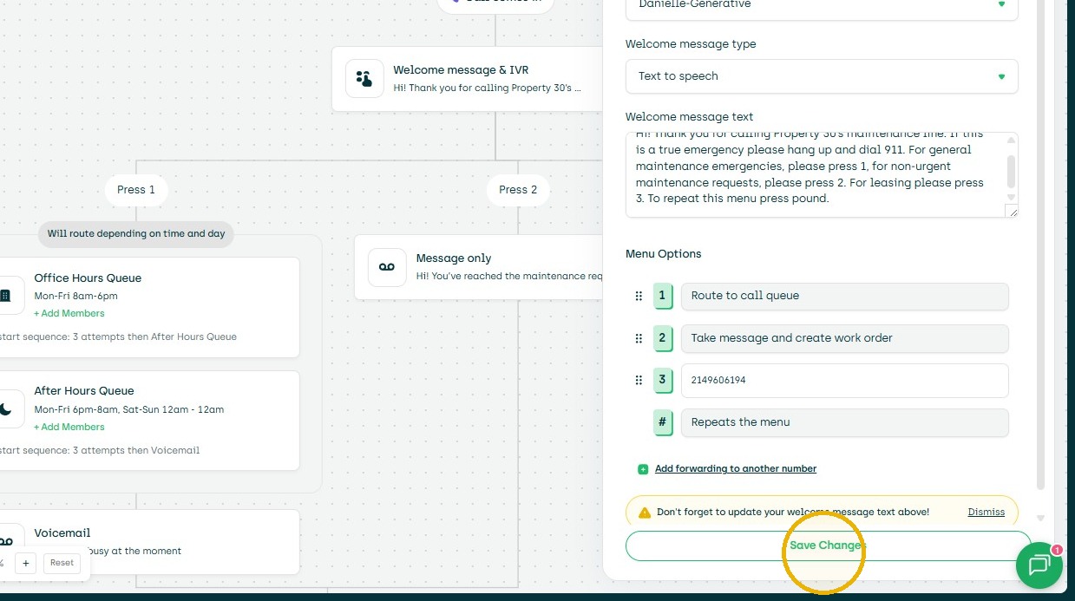
Task: Click the Welcome message & IVR title
Action: pyautogui.click(x=461, y=70)
